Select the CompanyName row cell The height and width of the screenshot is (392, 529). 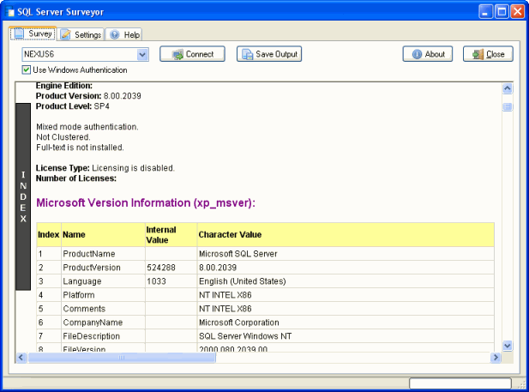pyautogui.click(x=103, y=323)
